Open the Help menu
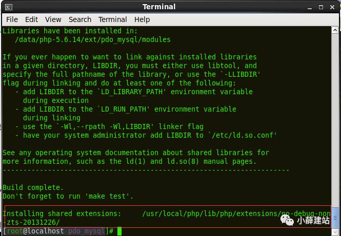Screen dimensions: 341x236 pyautogui.click(x=142, y=19)
